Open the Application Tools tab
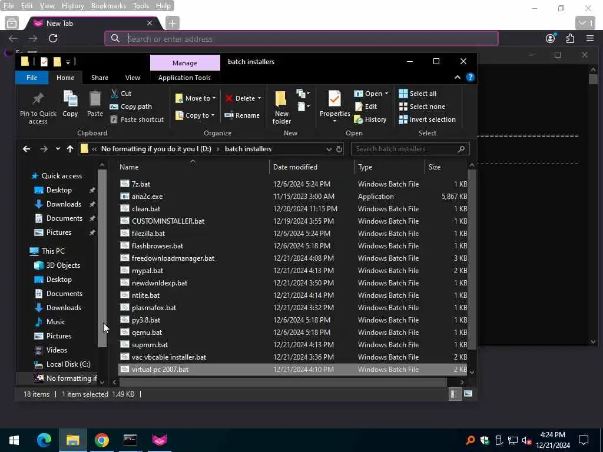The height and width of the screenshot is (452, 603). click(x=184, y=78)
